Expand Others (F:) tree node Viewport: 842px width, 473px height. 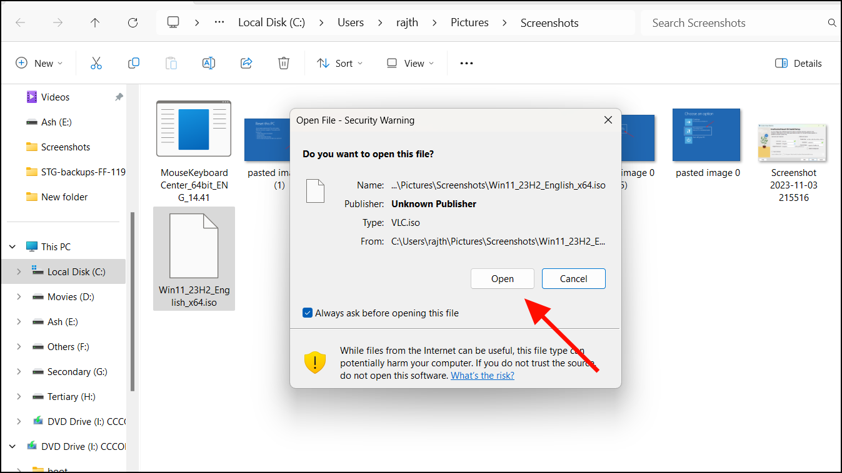click(x=19, y=347)
